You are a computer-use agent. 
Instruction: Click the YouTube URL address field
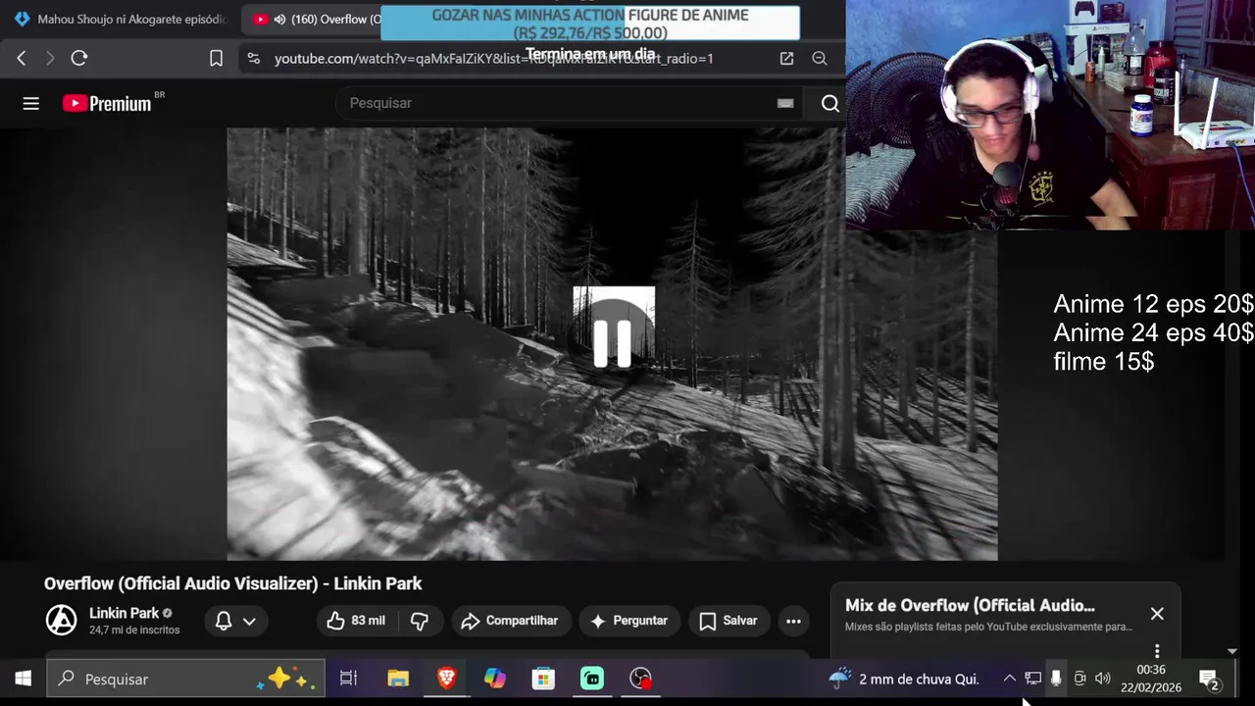494,59
